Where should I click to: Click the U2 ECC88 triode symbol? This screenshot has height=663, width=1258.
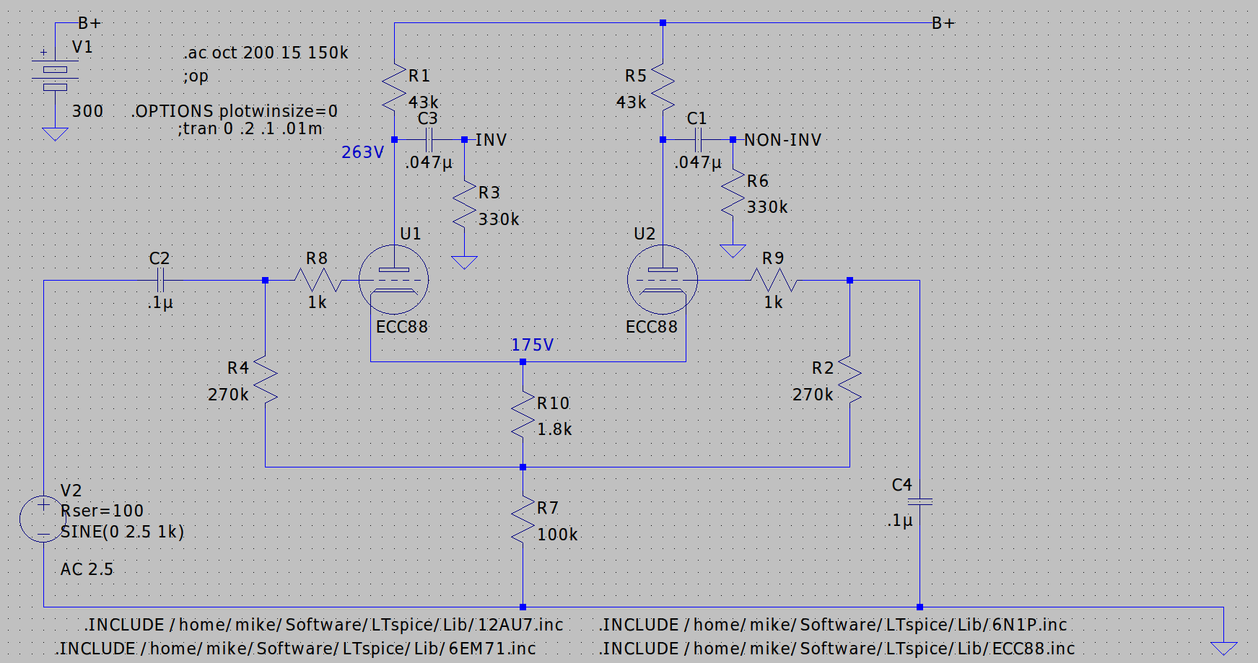[x=663, y=280]
